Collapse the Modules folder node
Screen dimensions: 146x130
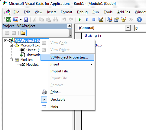(11, 60)
